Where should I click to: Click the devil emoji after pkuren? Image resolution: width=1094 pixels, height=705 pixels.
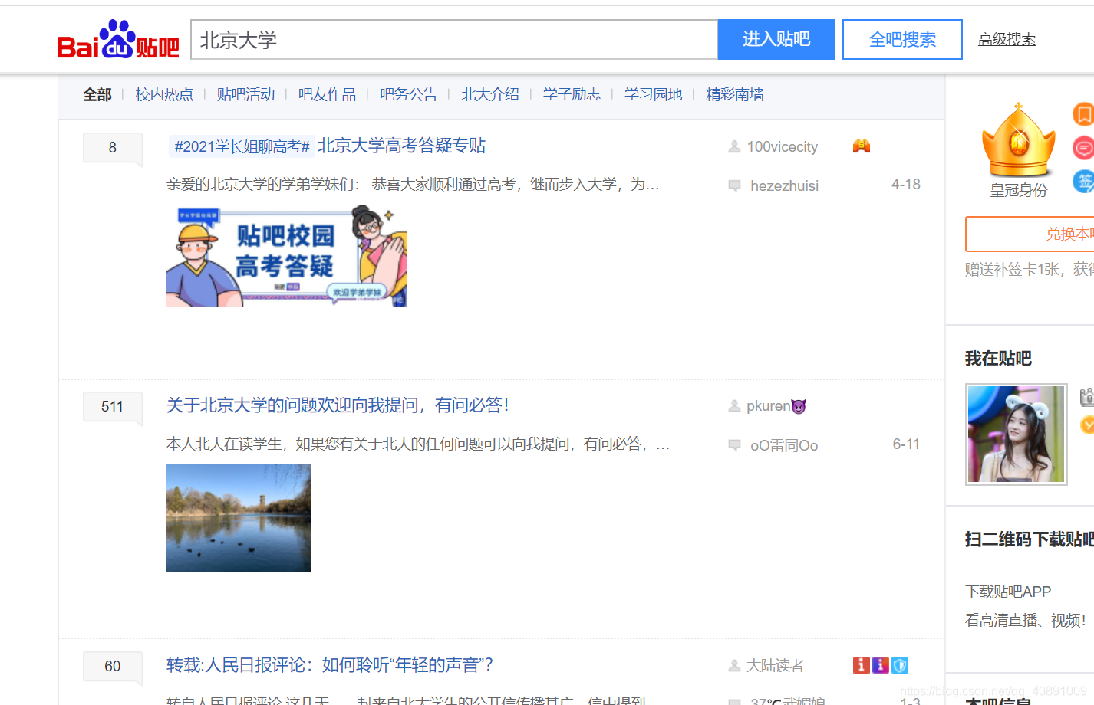pyautogui.click(x=799, y=406)
